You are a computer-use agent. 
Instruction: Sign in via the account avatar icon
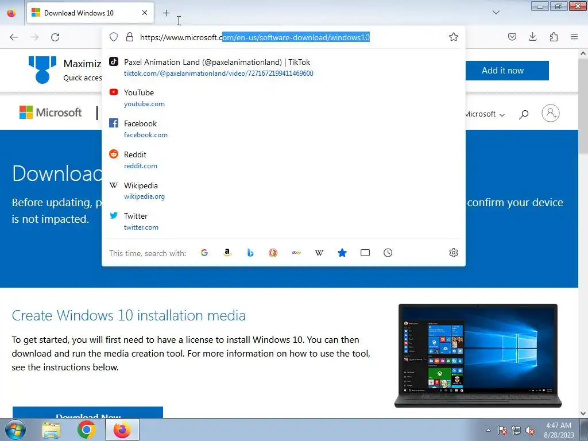click(x=551, y=113)
